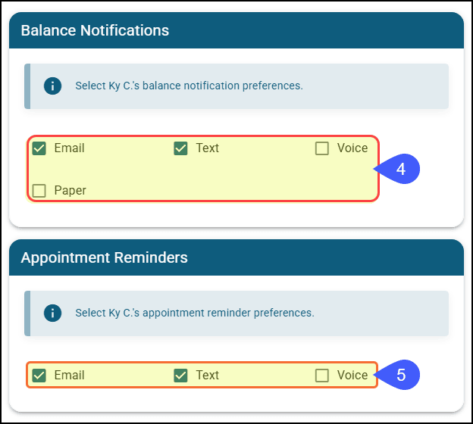This screenshot has width=473, height=424.
Task: Enable Voice checkbox for balance notifications
Action: tap(322, 148)
